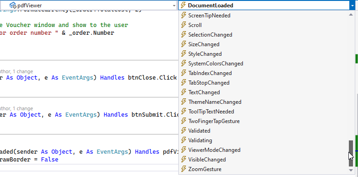Click the pdfViewer object icon in left combo
The image size is (358, 177).
(x=12, y=5)
